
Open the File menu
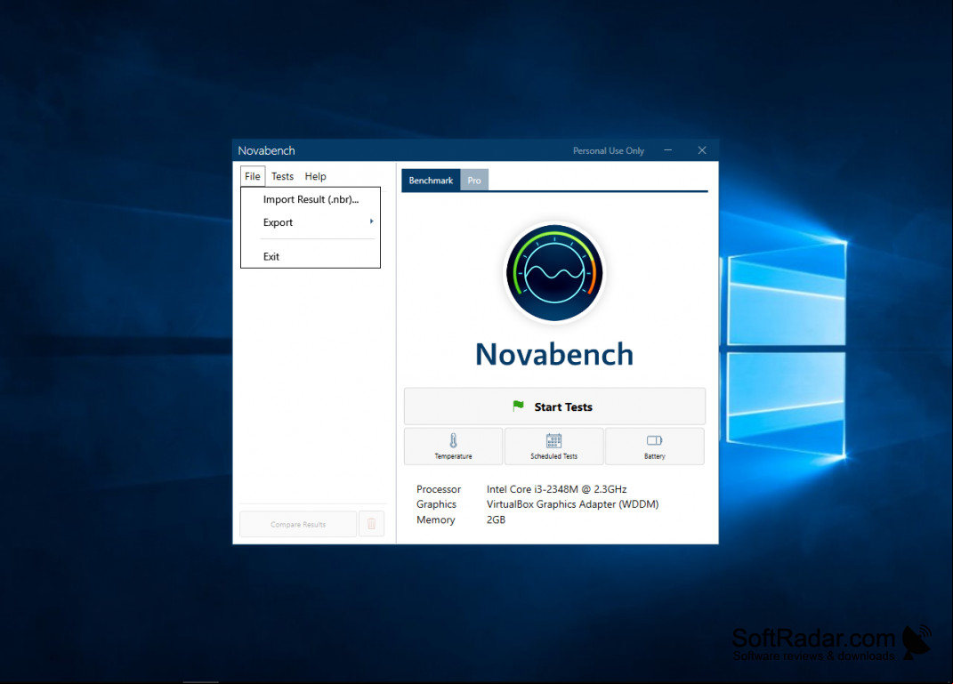[252, 176]
